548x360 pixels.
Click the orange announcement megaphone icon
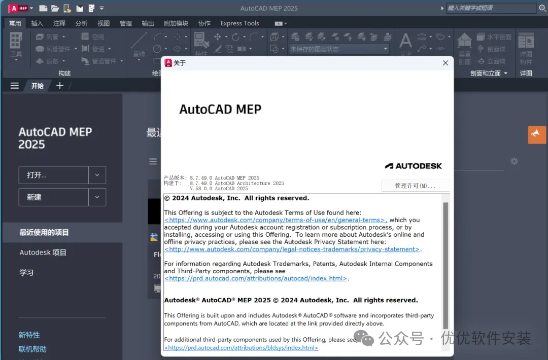click(537, 134)
